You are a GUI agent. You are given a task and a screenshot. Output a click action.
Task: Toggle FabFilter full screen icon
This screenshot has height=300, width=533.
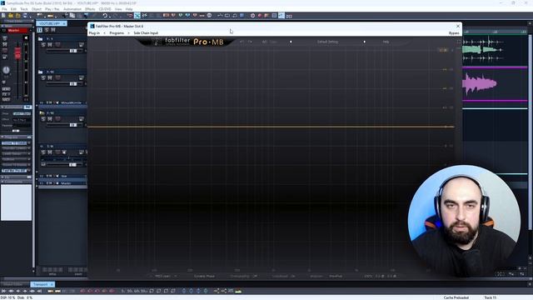458,42
